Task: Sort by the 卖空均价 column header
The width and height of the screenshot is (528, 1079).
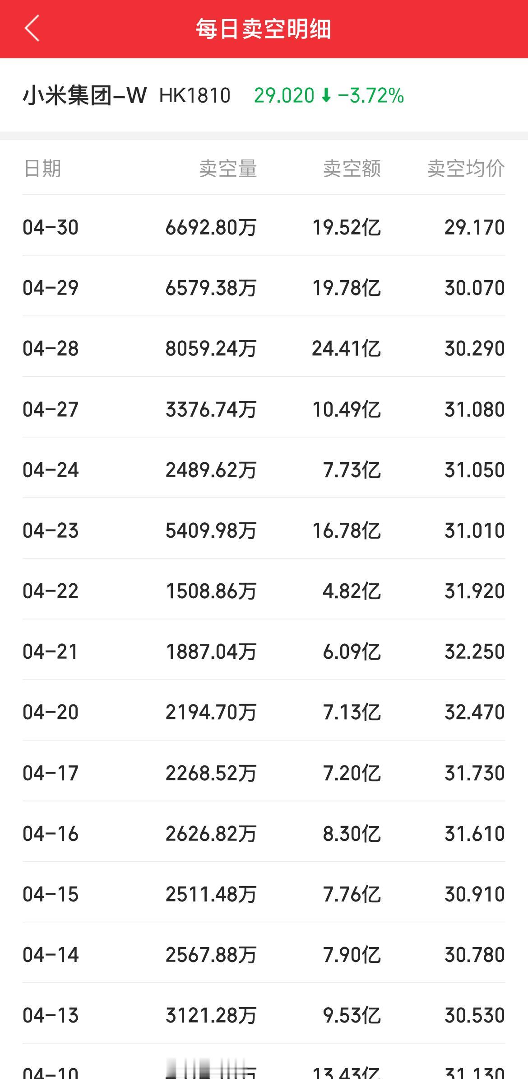Action: tap(466, 169)
